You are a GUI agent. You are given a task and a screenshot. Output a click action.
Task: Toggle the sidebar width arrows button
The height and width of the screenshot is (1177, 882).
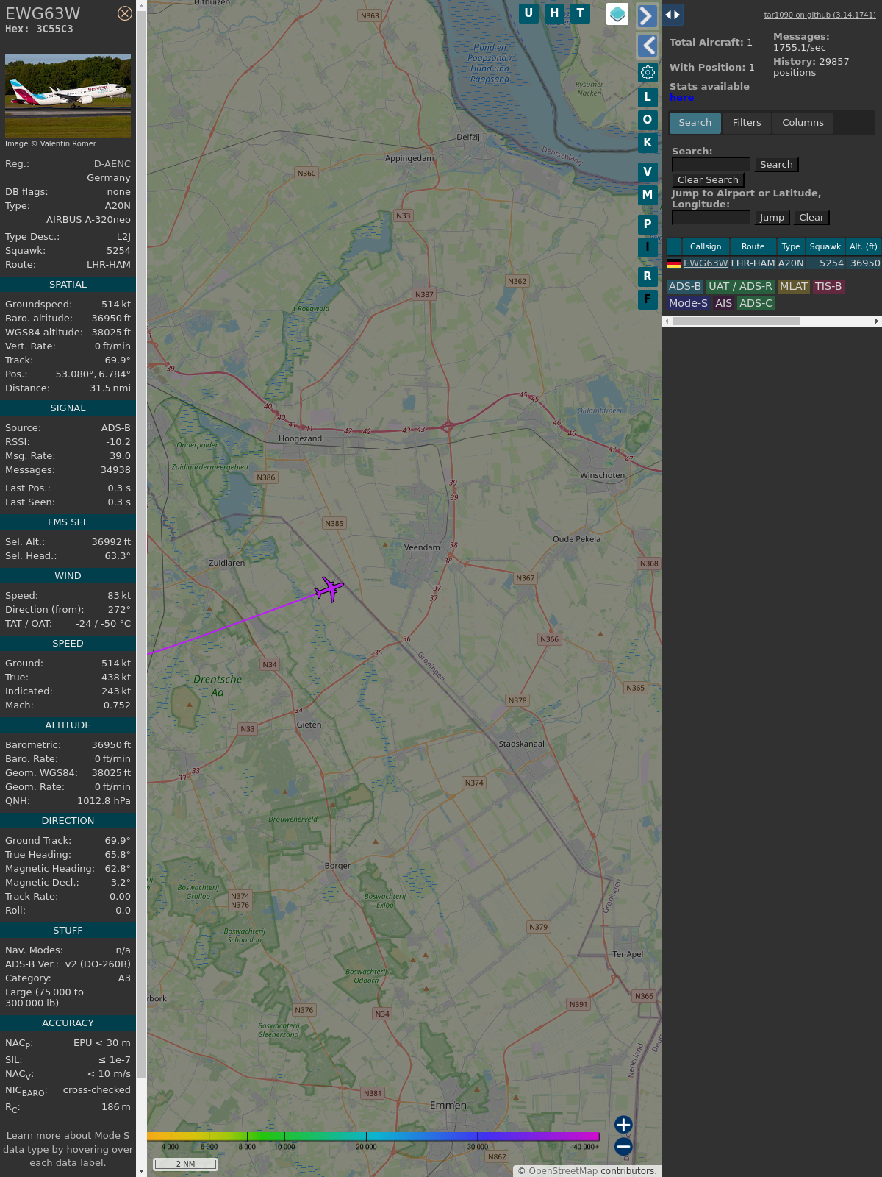click(x=673, y=14)
